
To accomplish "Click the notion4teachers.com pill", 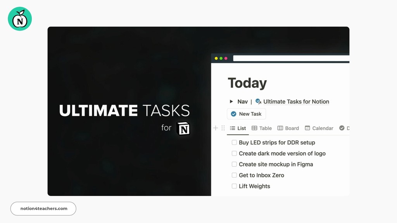I will 43,209.
